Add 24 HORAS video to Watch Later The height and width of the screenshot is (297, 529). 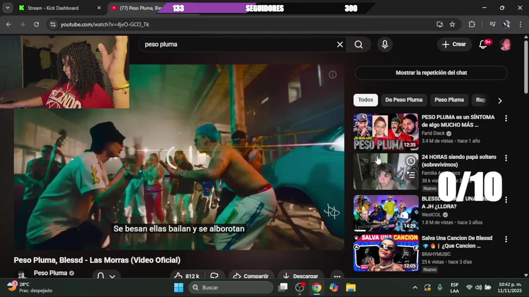(x=411, y=161)
